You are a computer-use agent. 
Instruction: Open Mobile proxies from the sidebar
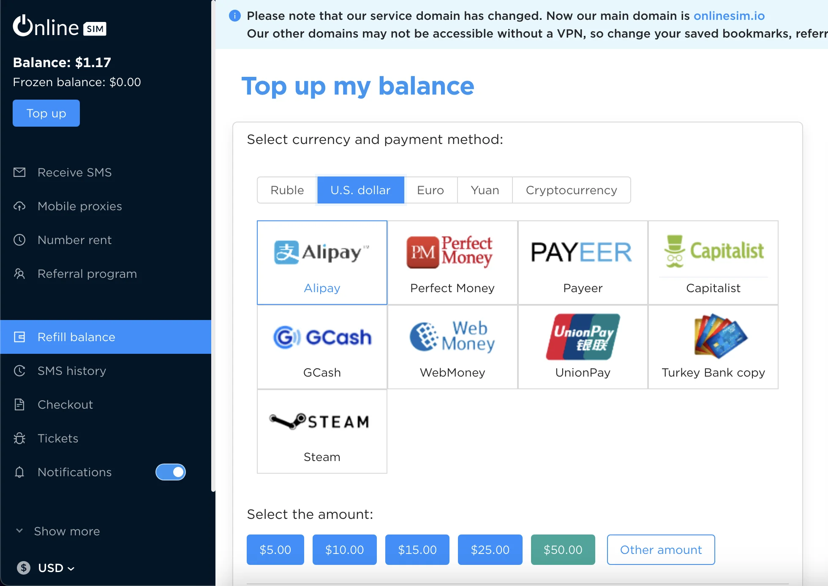[x=106, y=206]
